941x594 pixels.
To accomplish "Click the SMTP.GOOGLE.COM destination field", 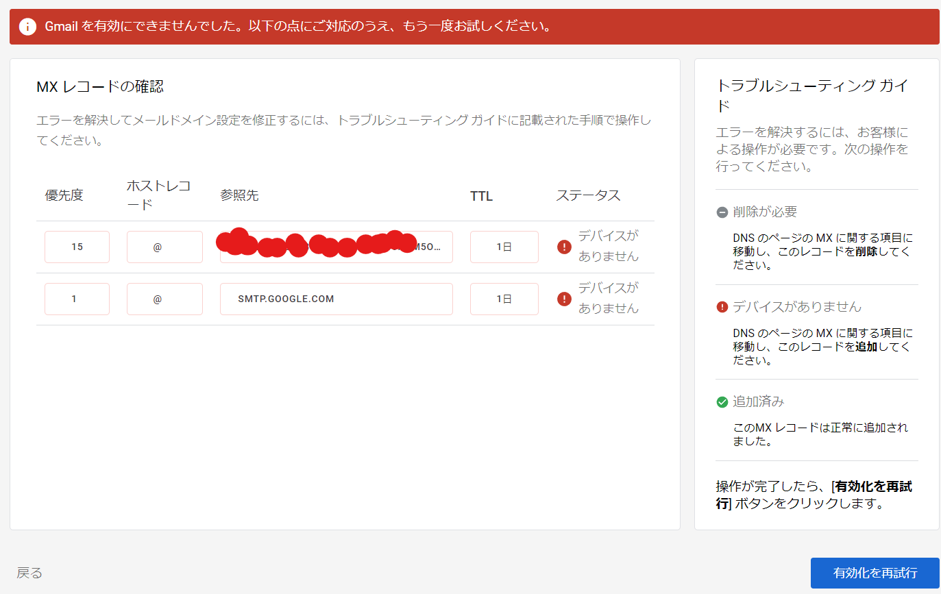I will [x=337, y=299].
